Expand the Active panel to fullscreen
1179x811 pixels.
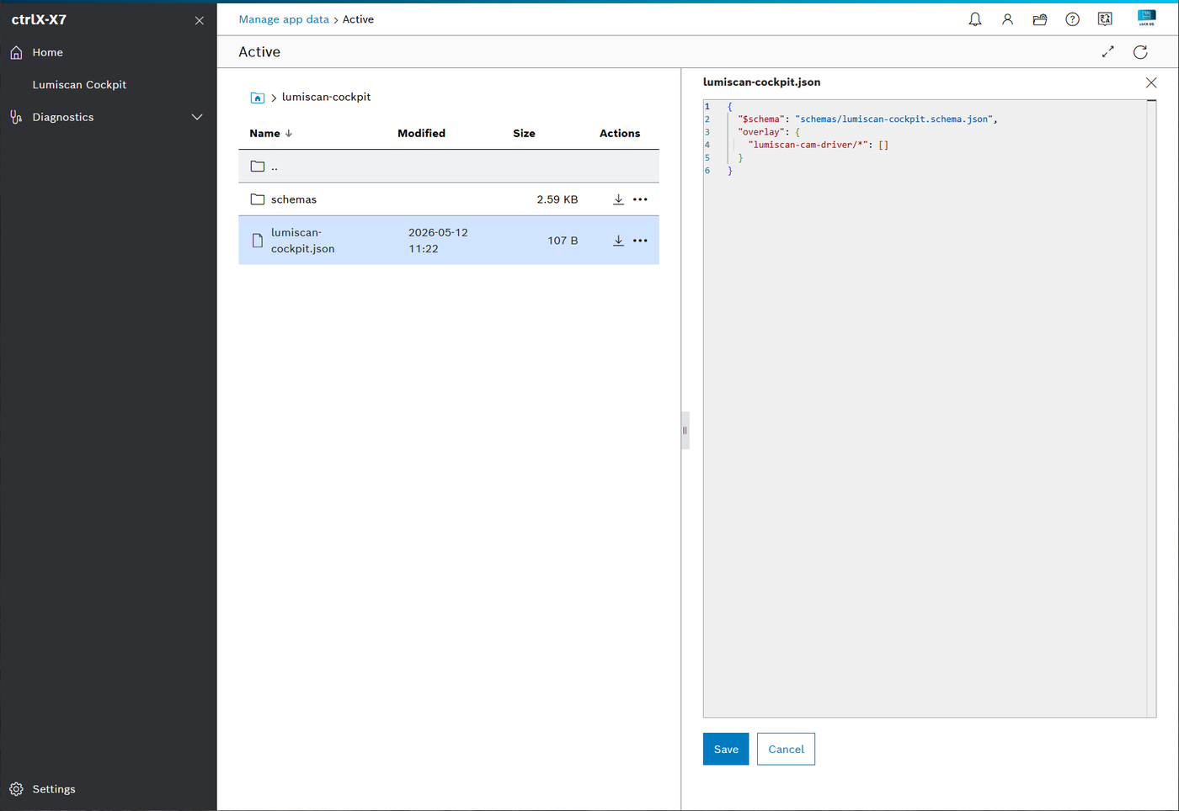(x=1107, y=52)
